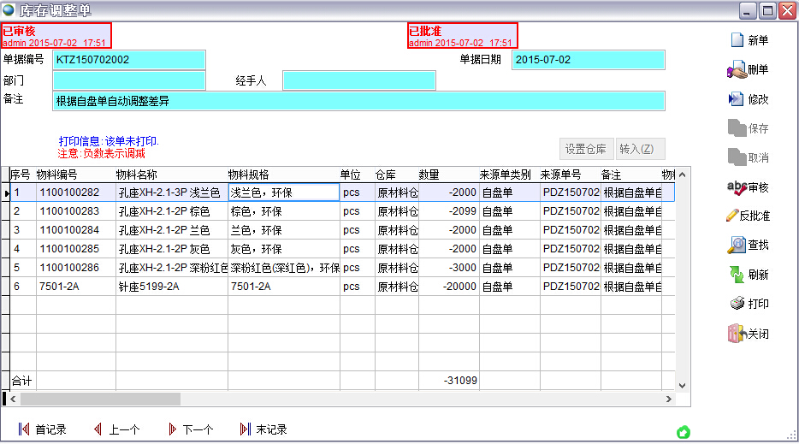Click the 数量 column header
The height and width of the screenshot is (444, 799).
point(429,175)
